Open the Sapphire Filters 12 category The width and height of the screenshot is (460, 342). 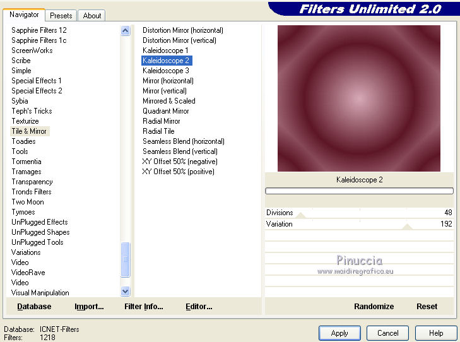point(39,30)
